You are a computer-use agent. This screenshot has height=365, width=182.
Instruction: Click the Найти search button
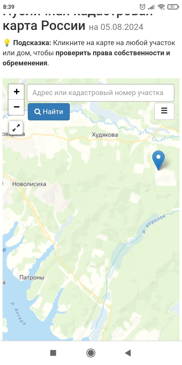[x=49, y=112]
